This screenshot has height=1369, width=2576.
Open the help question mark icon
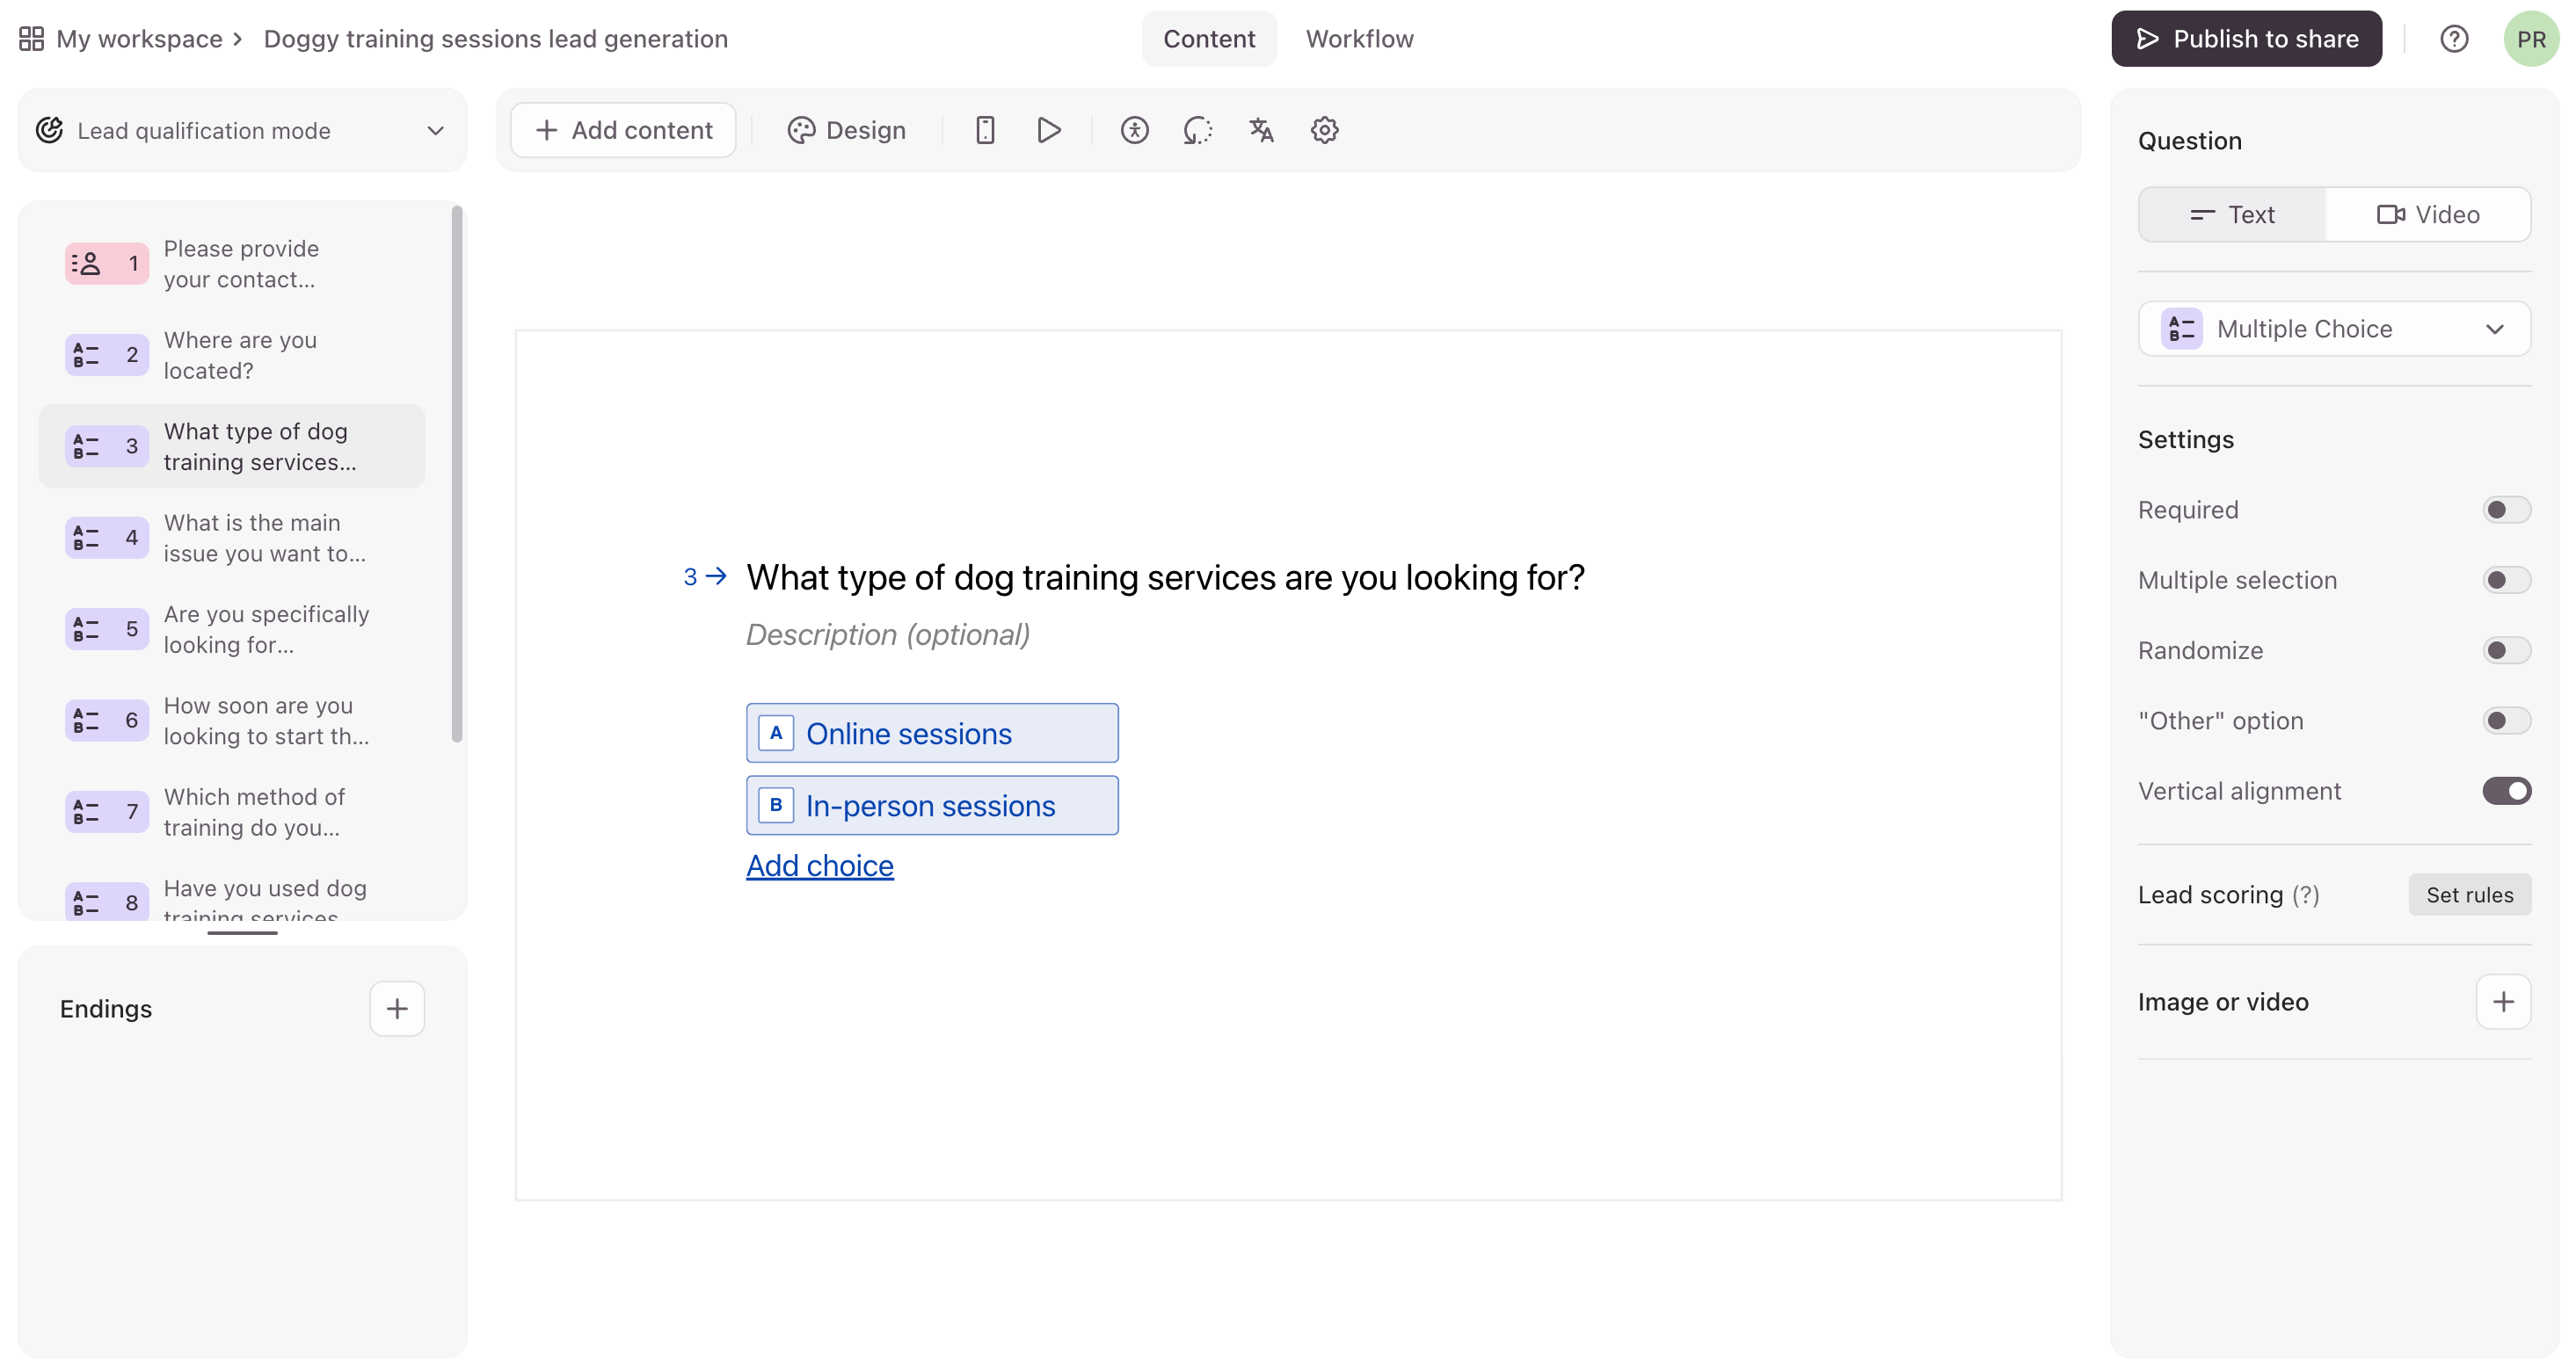click(2454, 39)
